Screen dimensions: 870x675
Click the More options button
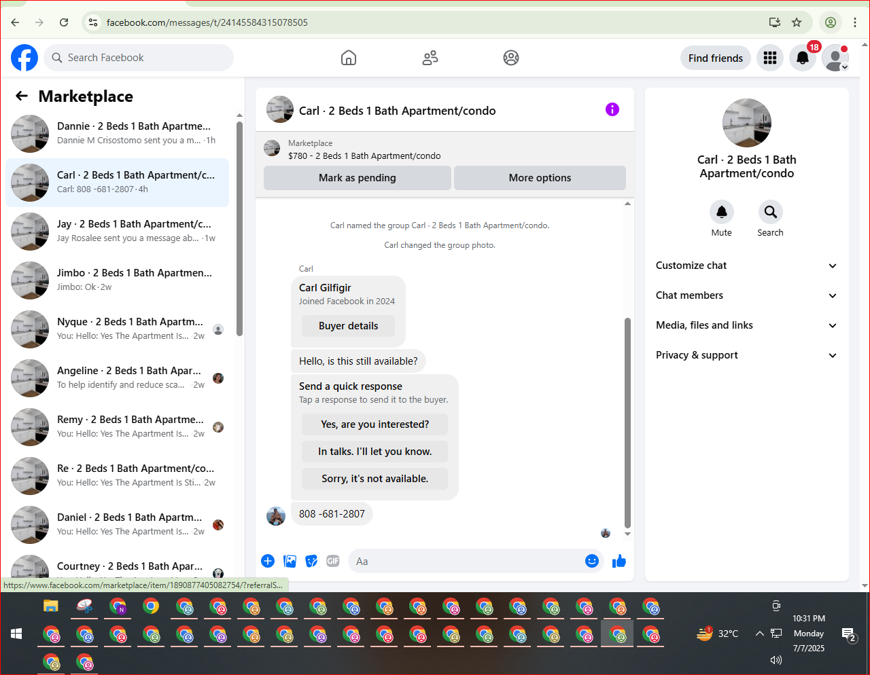540,178
